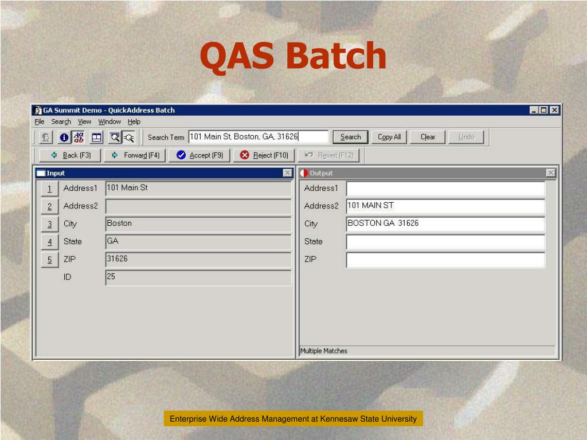Screen dimensions: 587x440
Task: Click the split window layout icon
Action: [x=96, y=137]
